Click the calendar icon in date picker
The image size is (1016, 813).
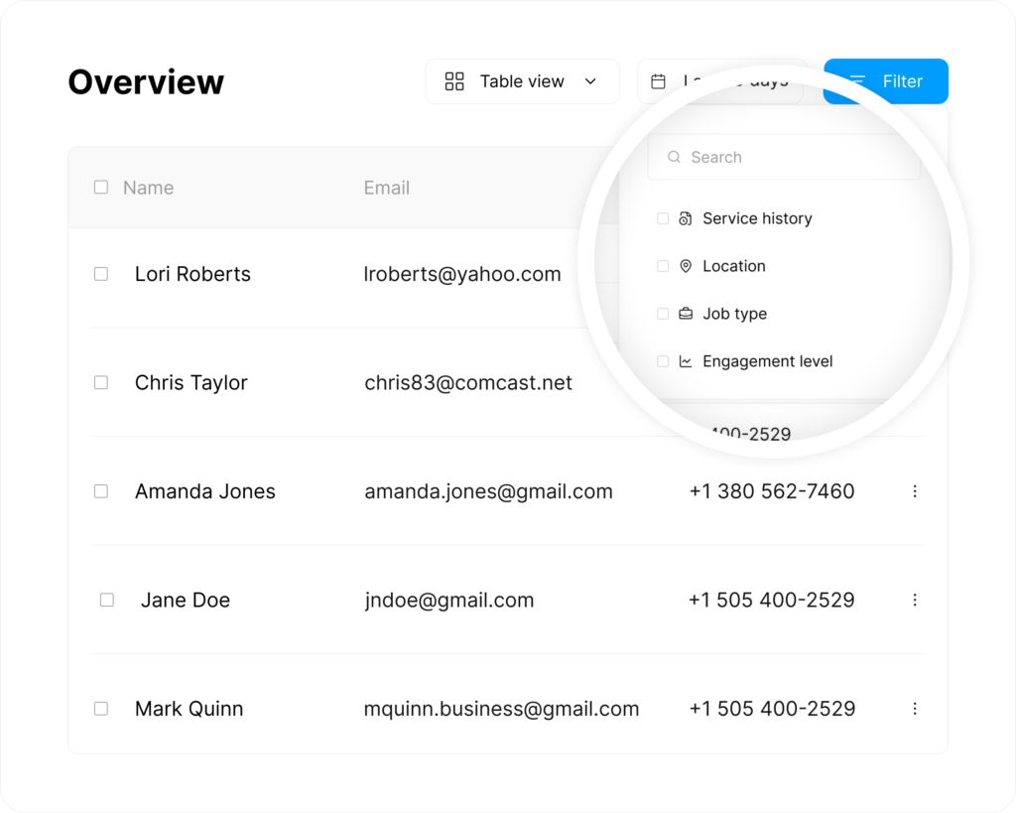coord(658,81)
